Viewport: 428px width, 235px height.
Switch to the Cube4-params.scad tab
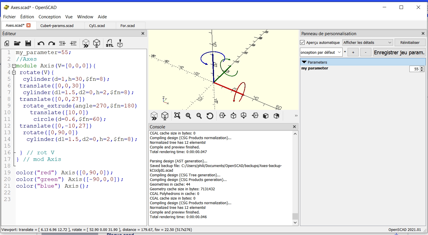(60, 26)
